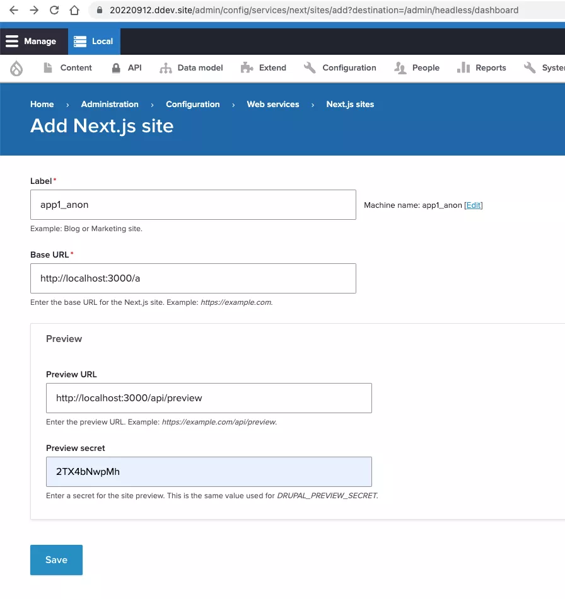Click the Edit machine name link
The width and height of the screenshot is (565, 599).
473,205
